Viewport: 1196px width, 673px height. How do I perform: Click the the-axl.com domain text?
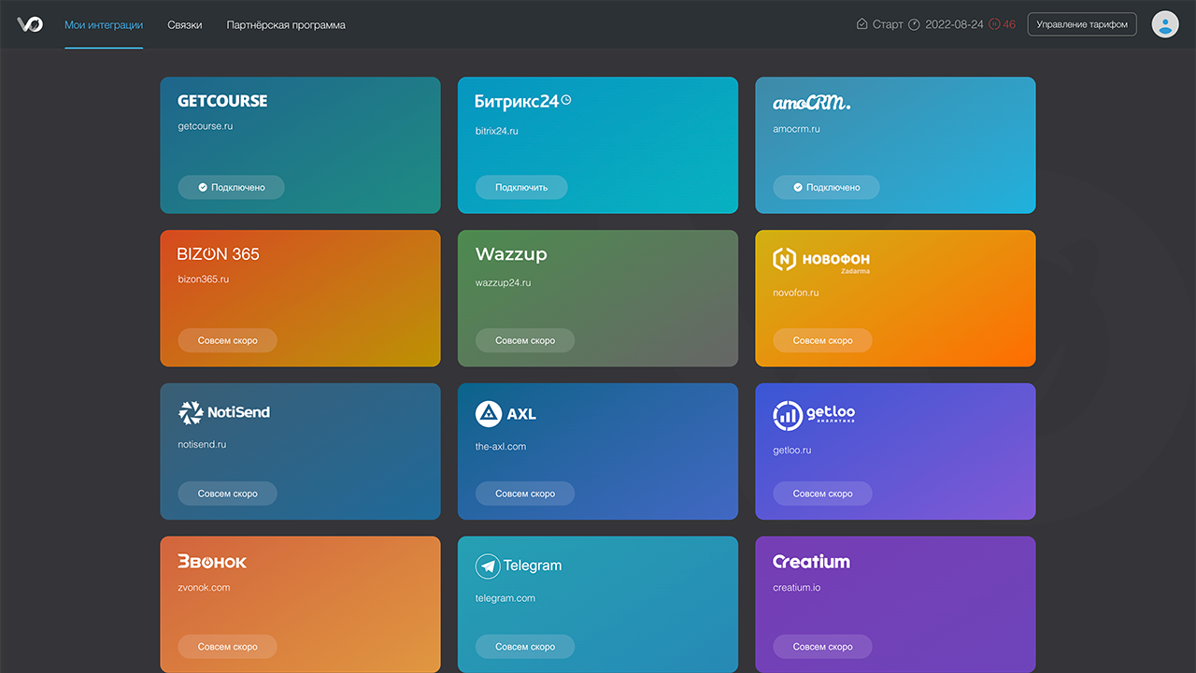click(x=500, y=447)
